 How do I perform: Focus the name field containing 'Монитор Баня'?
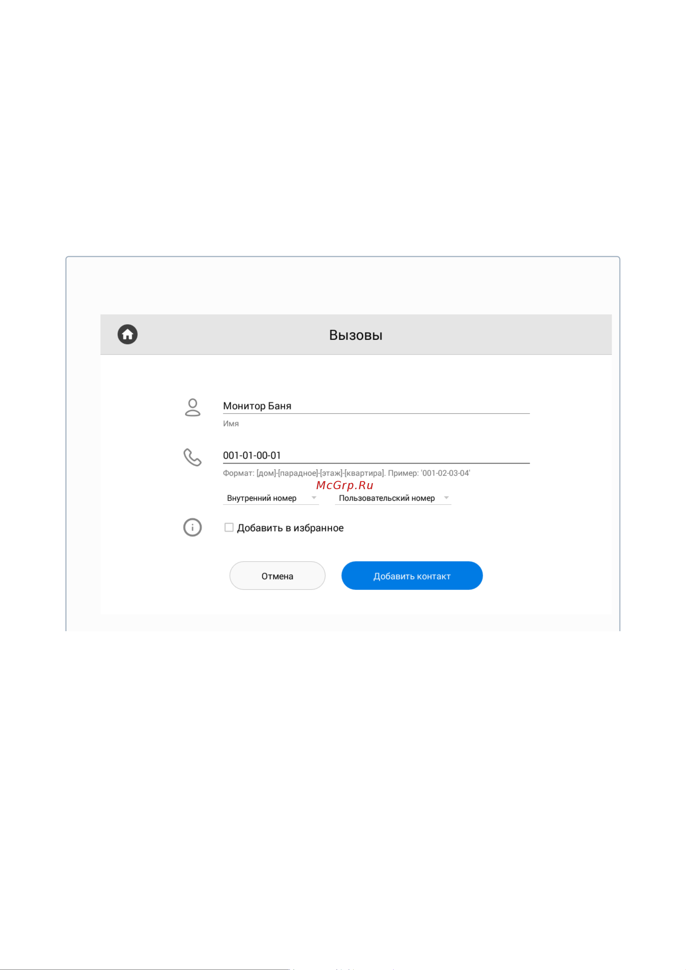[376, 406]
